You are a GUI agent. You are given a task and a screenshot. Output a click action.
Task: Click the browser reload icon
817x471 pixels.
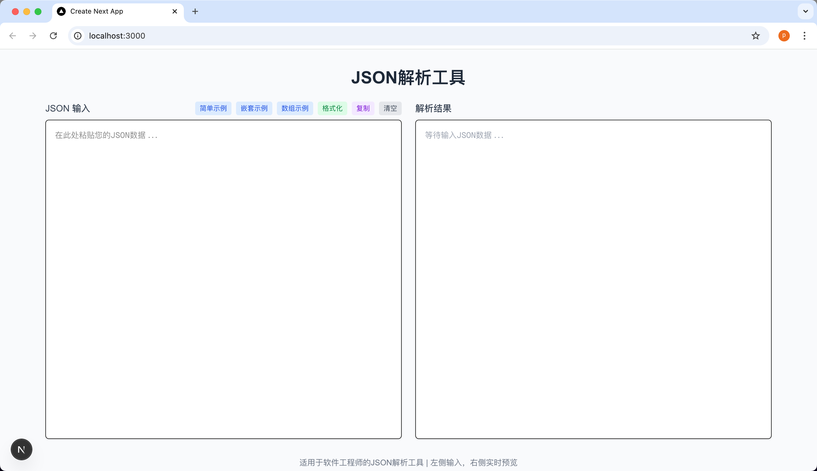pos(53,35)
